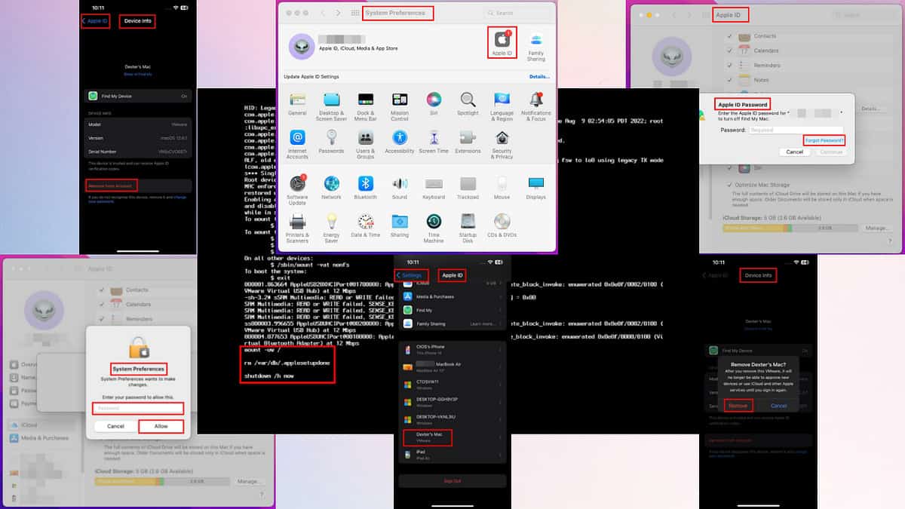This screenshot has width=905, height=509.
Task: Tap Cancel in the Remove Dexter's Mac alert
Action: click(779, 406)
